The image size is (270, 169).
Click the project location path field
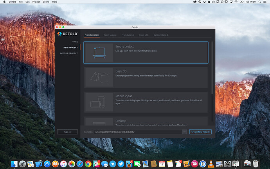[137, 132]
